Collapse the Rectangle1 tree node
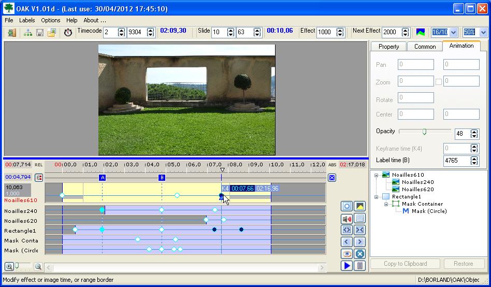Viewport: 491px width, 287px height. 377,197
